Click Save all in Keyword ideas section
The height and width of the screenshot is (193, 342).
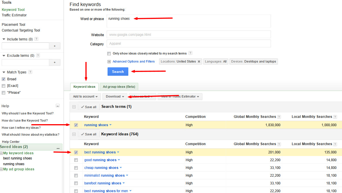pos(89,134)
